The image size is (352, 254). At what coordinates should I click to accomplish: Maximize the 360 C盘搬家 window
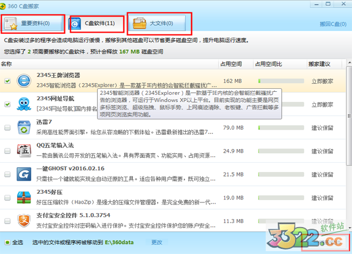click(x=328, y=4)
